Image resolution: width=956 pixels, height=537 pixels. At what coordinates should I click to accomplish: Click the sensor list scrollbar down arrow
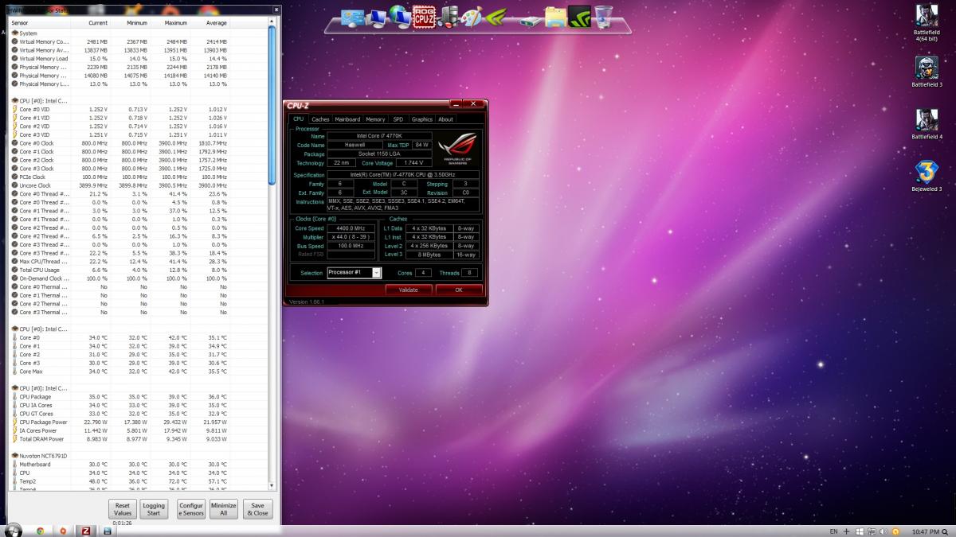[x=273, y=486]
